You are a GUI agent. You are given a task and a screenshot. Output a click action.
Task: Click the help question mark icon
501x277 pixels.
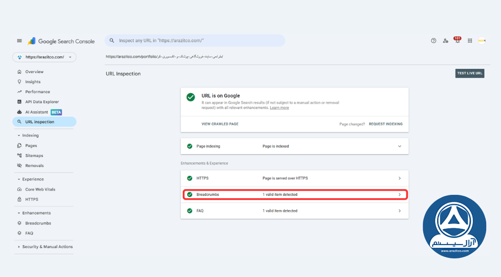click(433, 41)
